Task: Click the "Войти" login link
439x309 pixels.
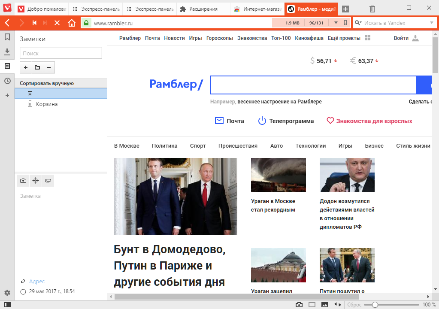Action: pos(401,38)
